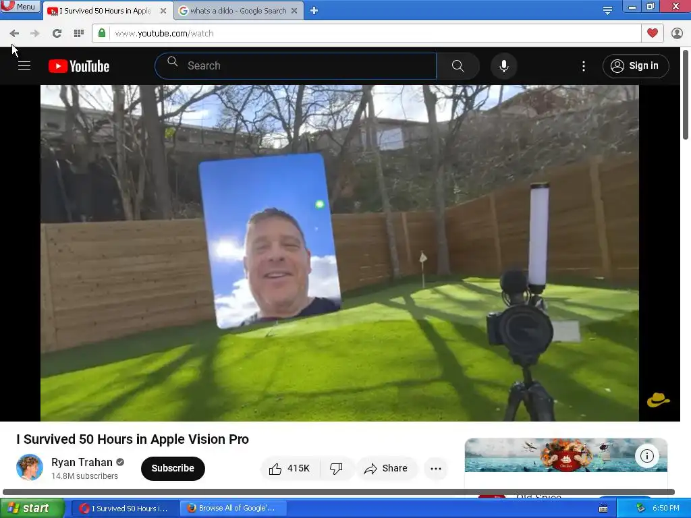Click the ad info icon

coord(646,456)
